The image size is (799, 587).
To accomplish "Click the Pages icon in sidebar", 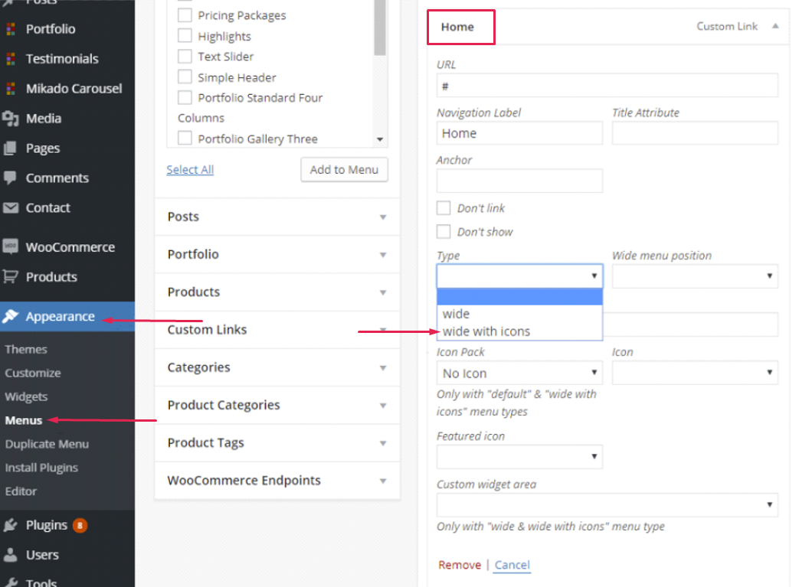I will (10, 148).
